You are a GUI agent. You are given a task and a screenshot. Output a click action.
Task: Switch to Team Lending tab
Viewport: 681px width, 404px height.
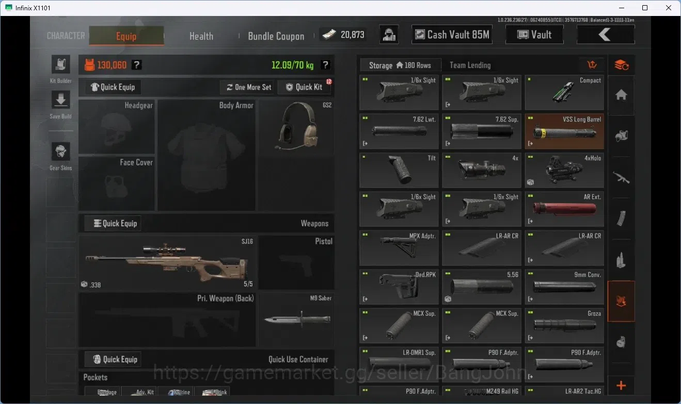pos(470,65)
